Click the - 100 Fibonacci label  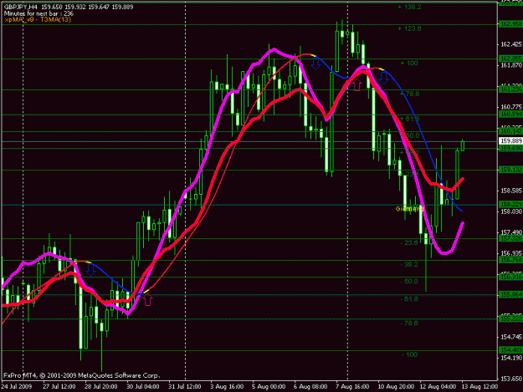[x=409, y=354]
